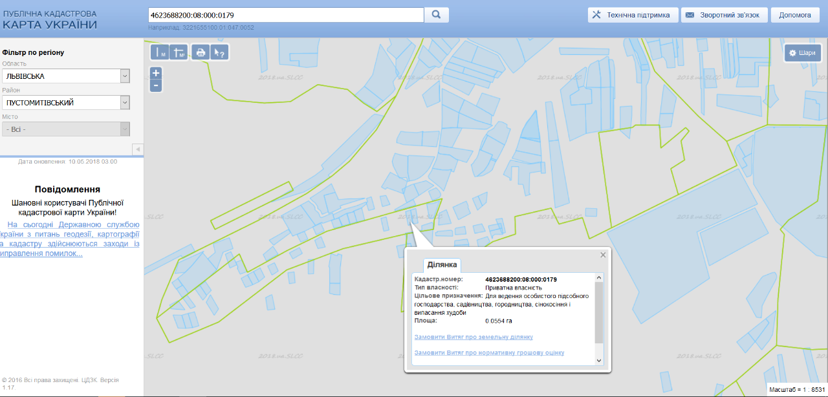Image resolution: width=828 pixels, height=397 pixels.
Task: Select the distance measurement tool
Action: [x=160, y=52]
